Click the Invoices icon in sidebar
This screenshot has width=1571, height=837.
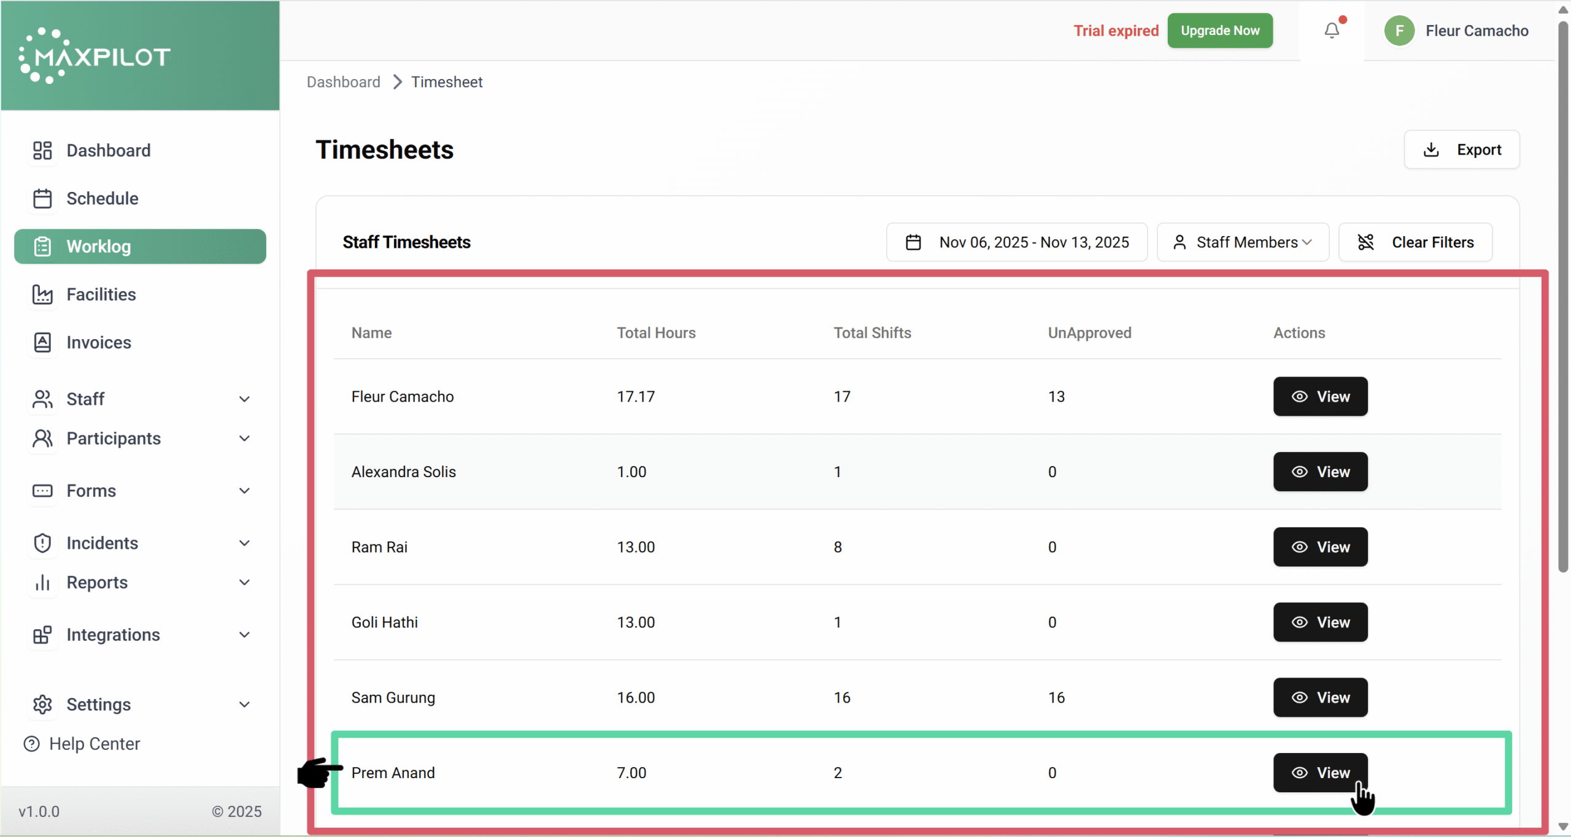coord(42,342)
